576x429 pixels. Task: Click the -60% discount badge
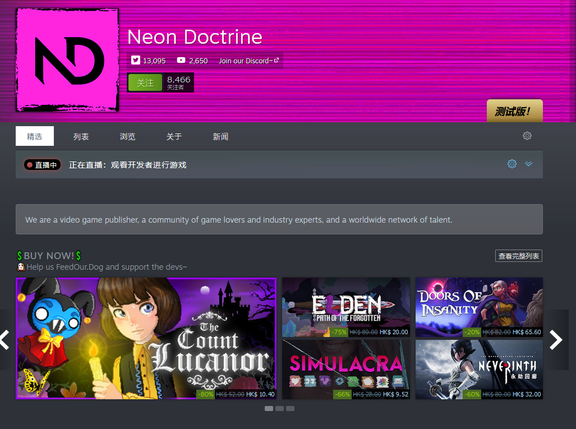pos(472,394)
